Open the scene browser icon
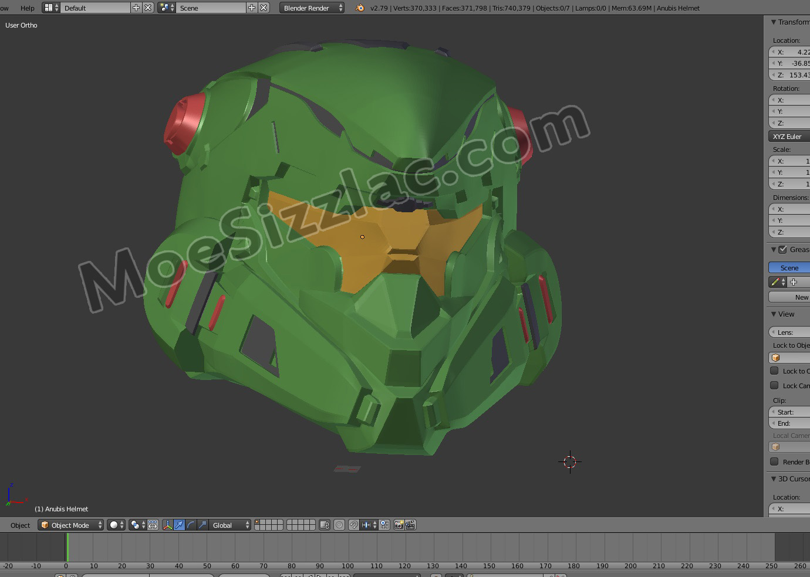This screenshot has width=810, height=577. [167, 8]
